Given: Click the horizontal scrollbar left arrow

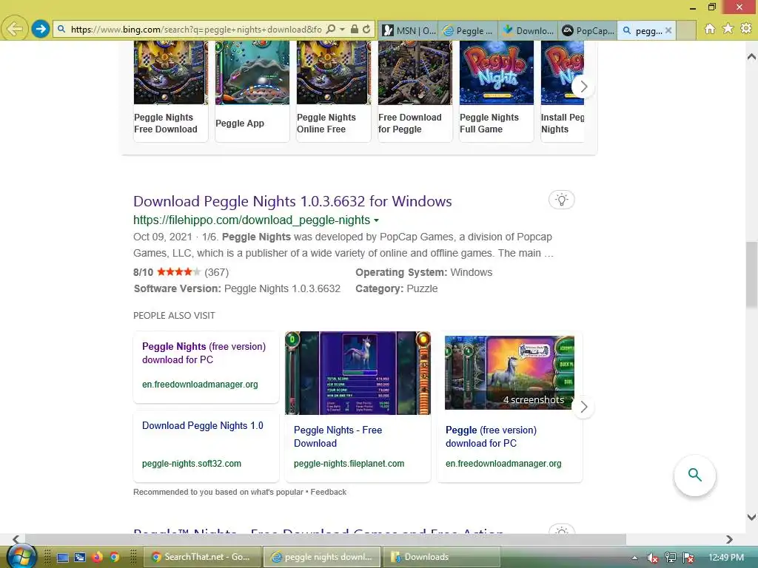Looking at the screenshot, I should pyautogui.click(x=16, y=539).
